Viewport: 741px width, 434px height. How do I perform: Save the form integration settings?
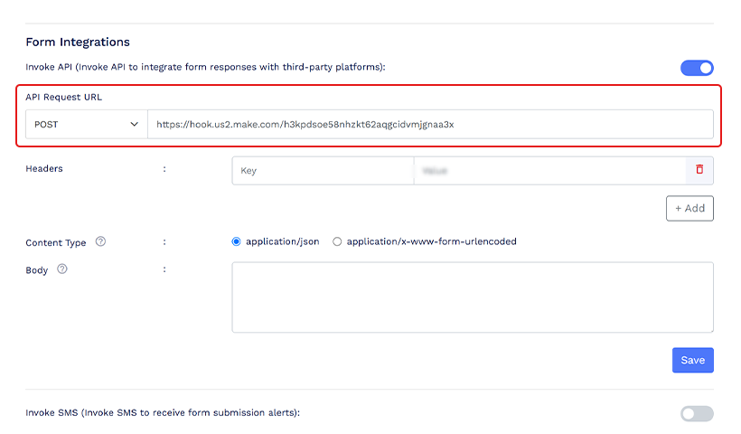coord(692,360)
